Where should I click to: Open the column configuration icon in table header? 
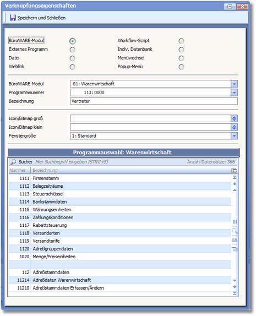coord(234,171)
